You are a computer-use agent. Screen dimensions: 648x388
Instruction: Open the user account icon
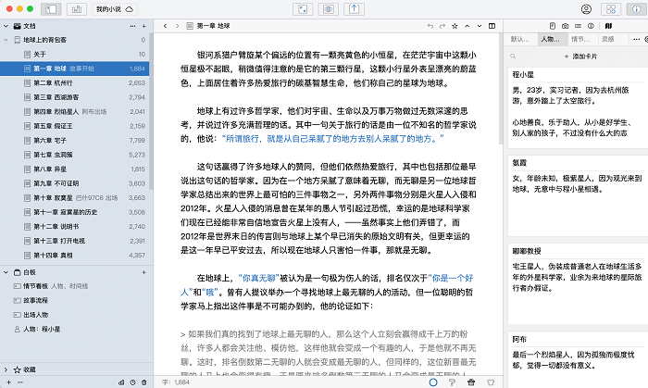point(586,8)
